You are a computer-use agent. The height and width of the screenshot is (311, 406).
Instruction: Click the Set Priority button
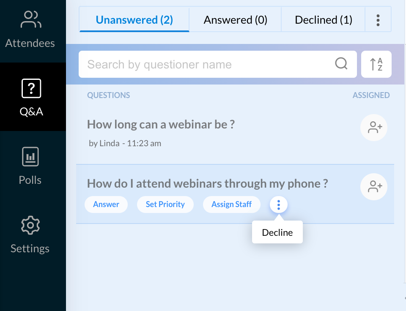click(165, 204)
